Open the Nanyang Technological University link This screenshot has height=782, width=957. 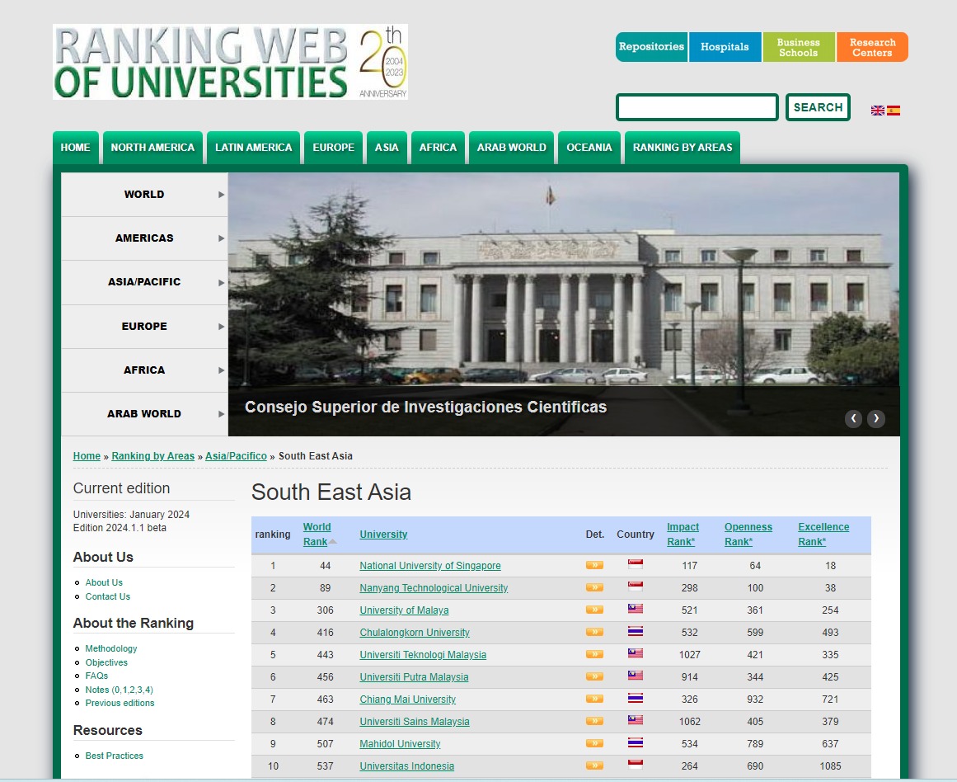[434, 587]
